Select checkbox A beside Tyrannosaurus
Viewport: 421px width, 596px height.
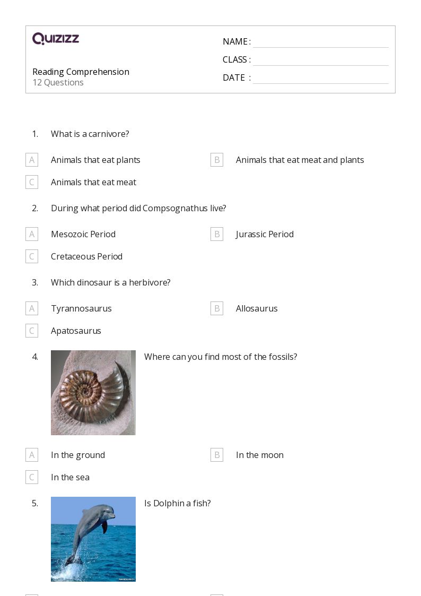pos(32,308)
